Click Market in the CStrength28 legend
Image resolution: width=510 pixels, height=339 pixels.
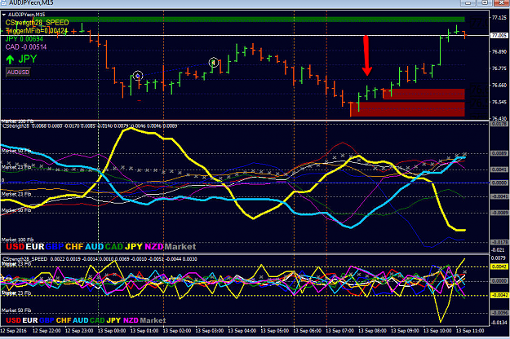pos(180,247)
